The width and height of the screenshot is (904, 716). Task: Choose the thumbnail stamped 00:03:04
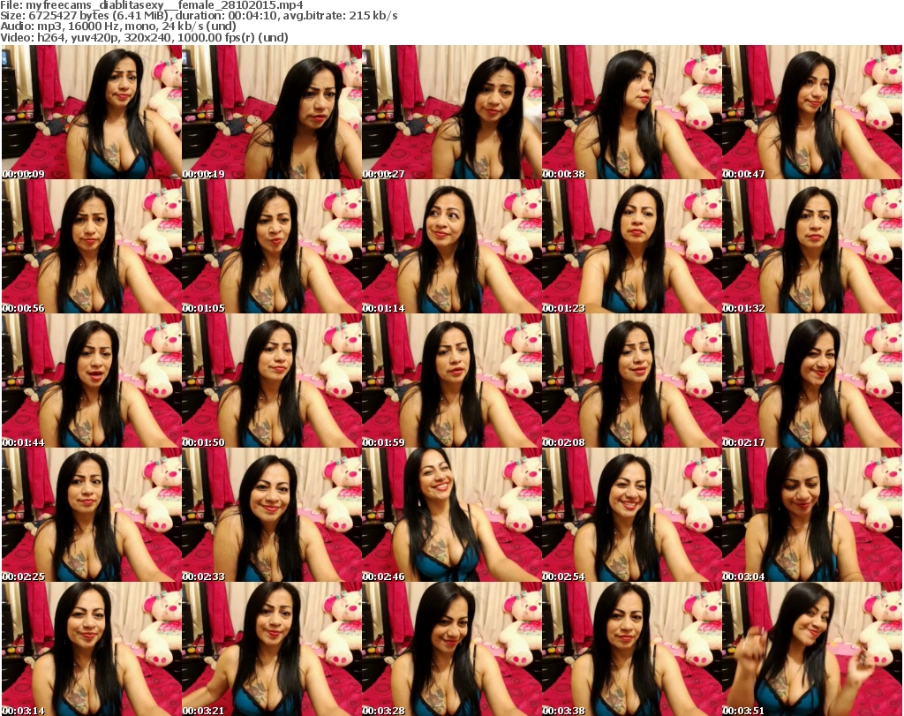[x=812, y=515]
